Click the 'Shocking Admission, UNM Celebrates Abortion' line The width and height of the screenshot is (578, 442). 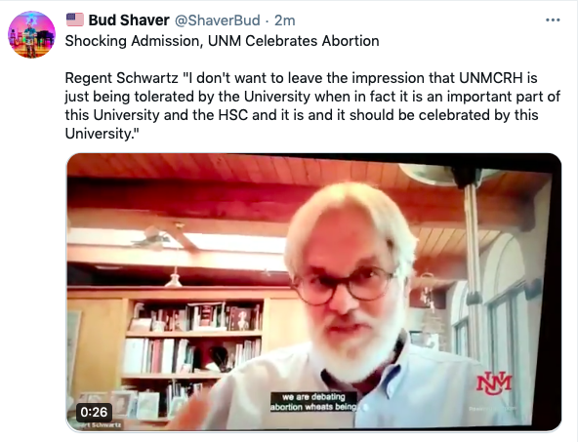point(222,41)
